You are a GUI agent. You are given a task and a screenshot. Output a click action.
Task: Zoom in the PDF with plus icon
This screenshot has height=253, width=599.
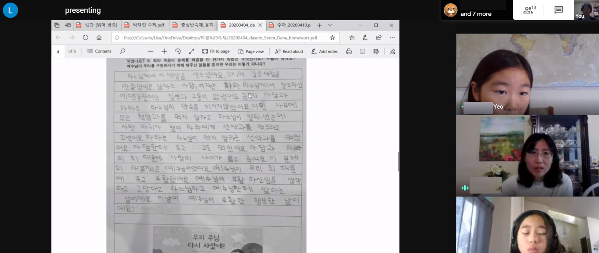point(164,51)
